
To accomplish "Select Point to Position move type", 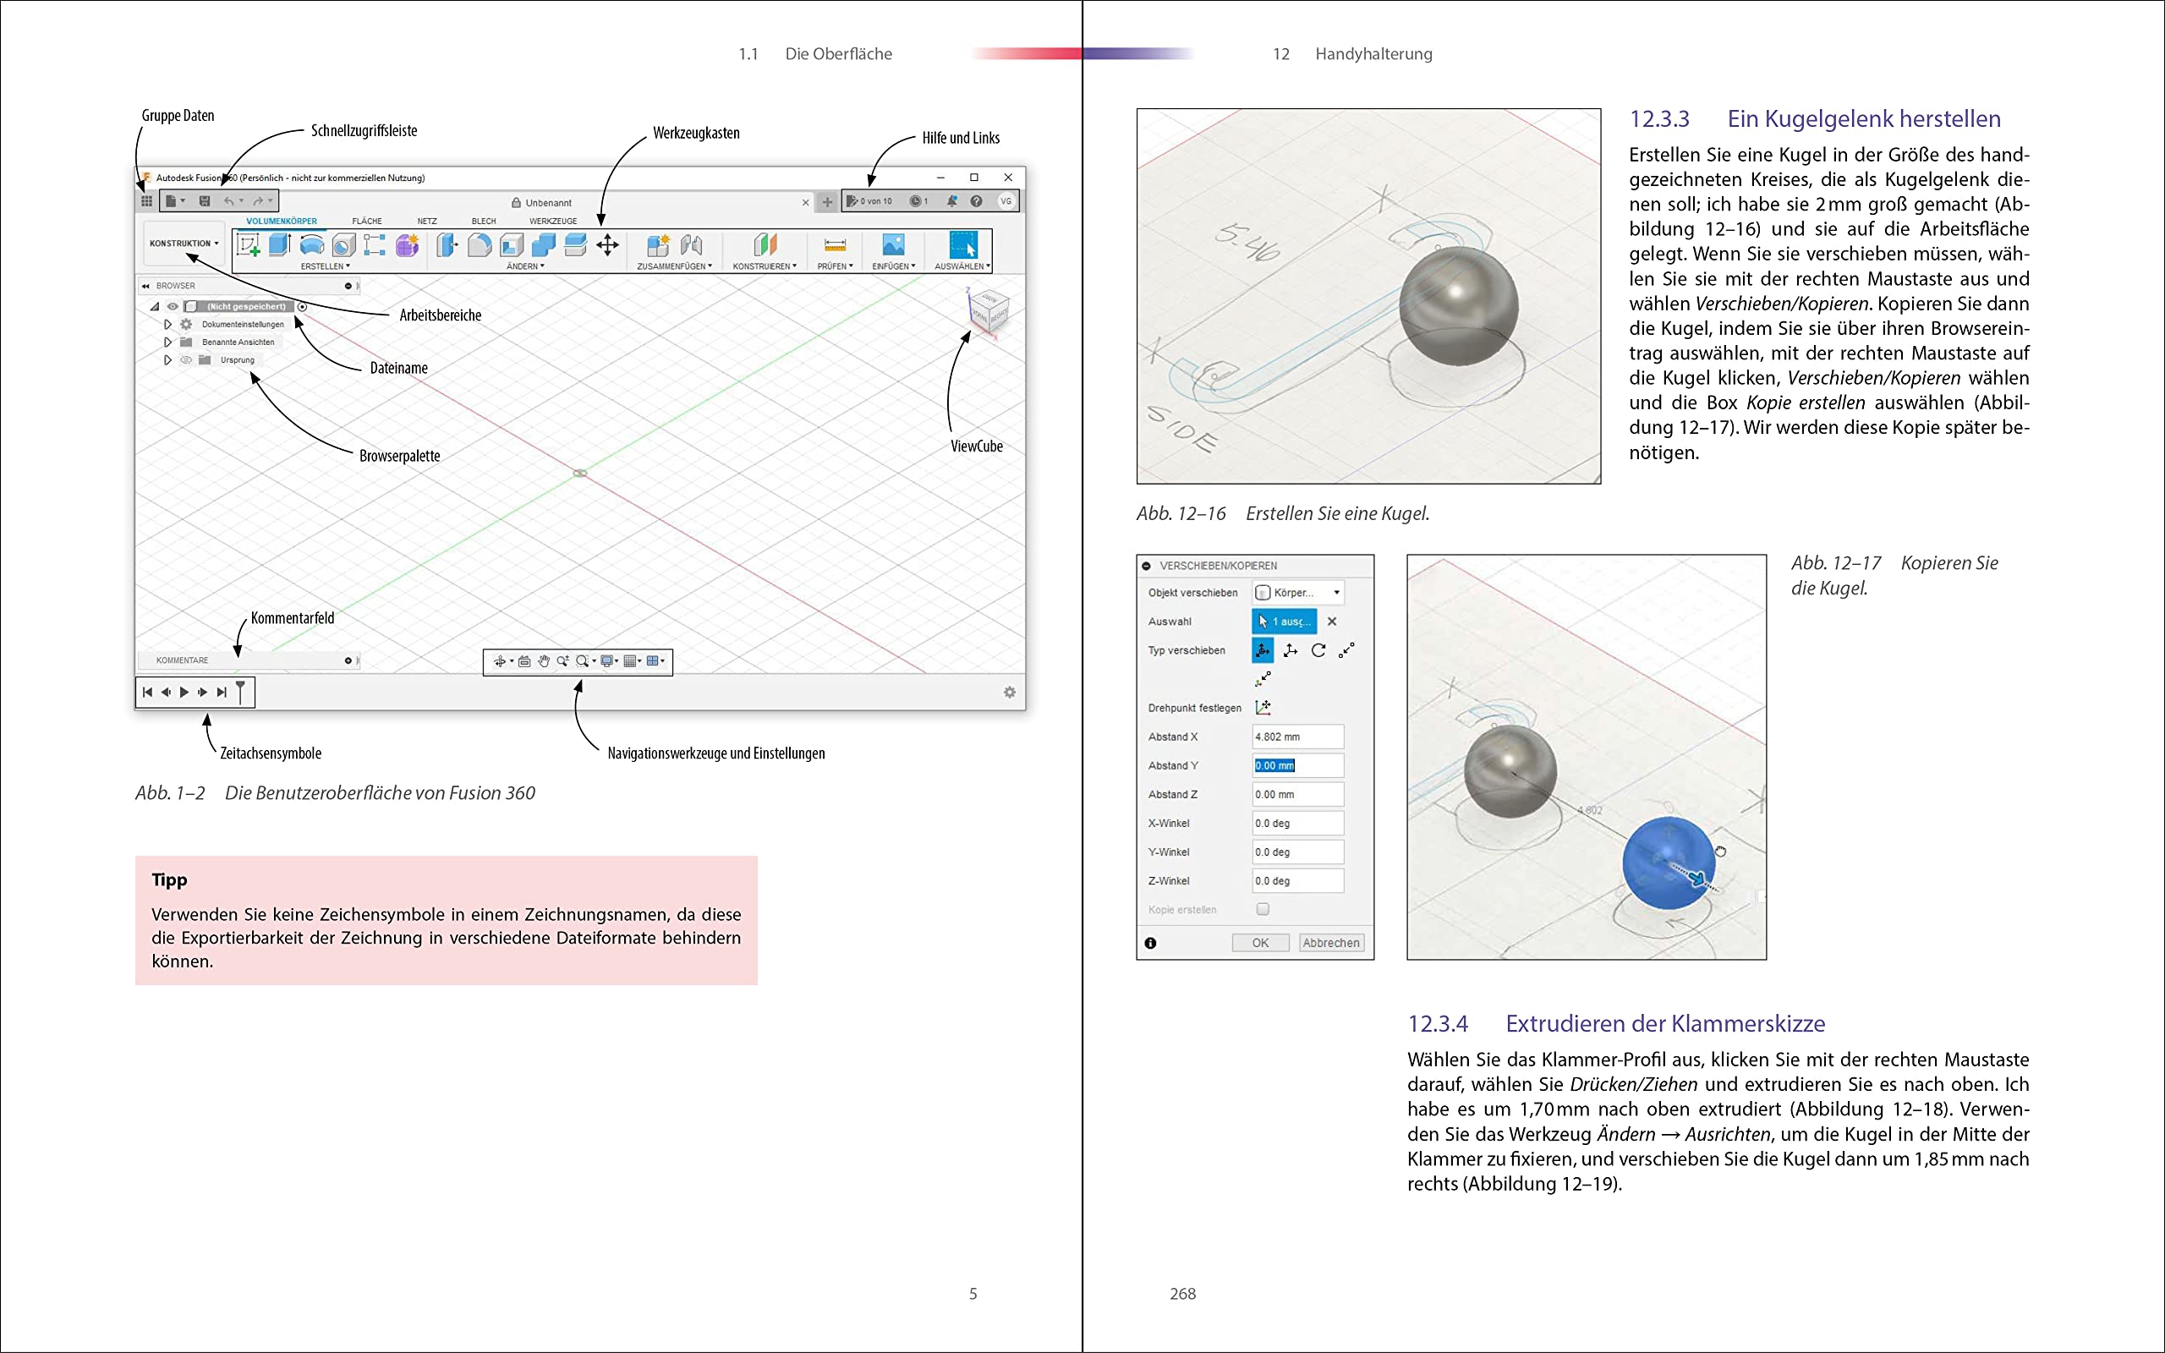I will tap(1263, 678).
